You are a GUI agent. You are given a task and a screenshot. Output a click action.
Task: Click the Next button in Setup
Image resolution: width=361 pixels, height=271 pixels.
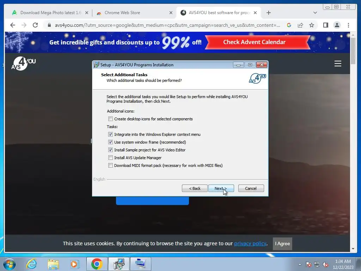coord(221,188)
